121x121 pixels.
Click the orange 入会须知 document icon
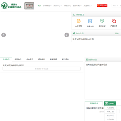tap(79, 21)
